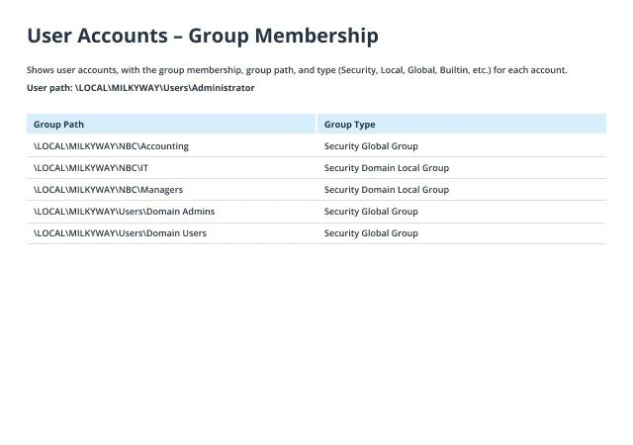Viewport: 633px width, 445px height.
Task: Click the User path Administrator line
Action: click(x=140, y=88)
